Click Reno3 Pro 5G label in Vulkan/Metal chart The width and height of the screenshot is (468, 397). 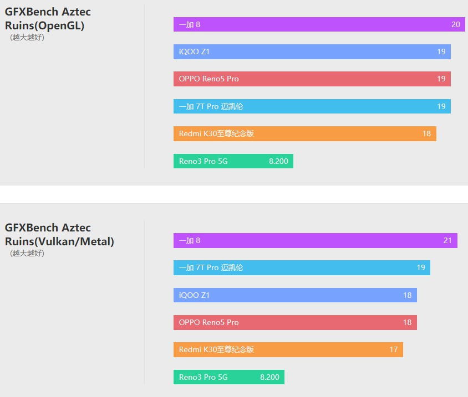click(203, 377)
